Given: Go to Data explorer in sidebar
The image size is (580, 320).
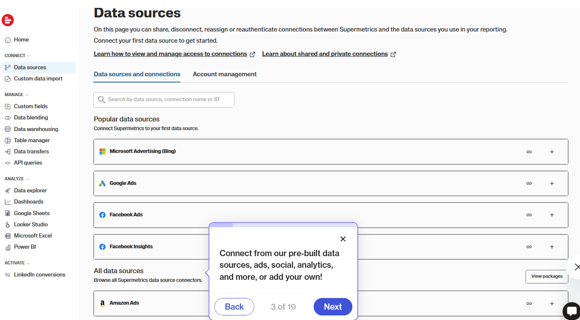Looking at the screenshot, I should tap(39, 191).
